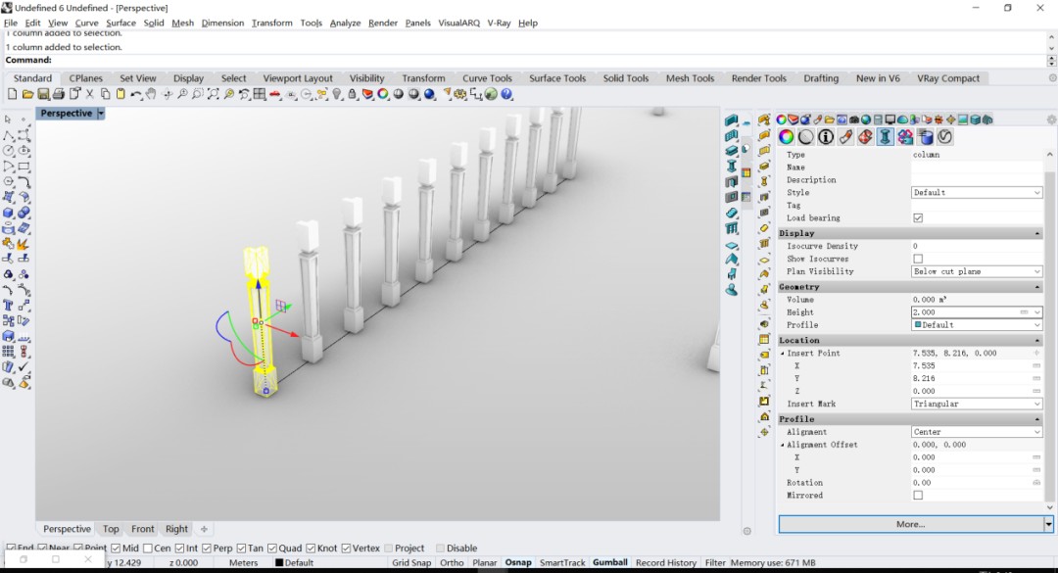Image resolution: width=1058 pixels, height=573 pixels.
Task: Switch to the Solid Tools tab
Action: point(625,78)
